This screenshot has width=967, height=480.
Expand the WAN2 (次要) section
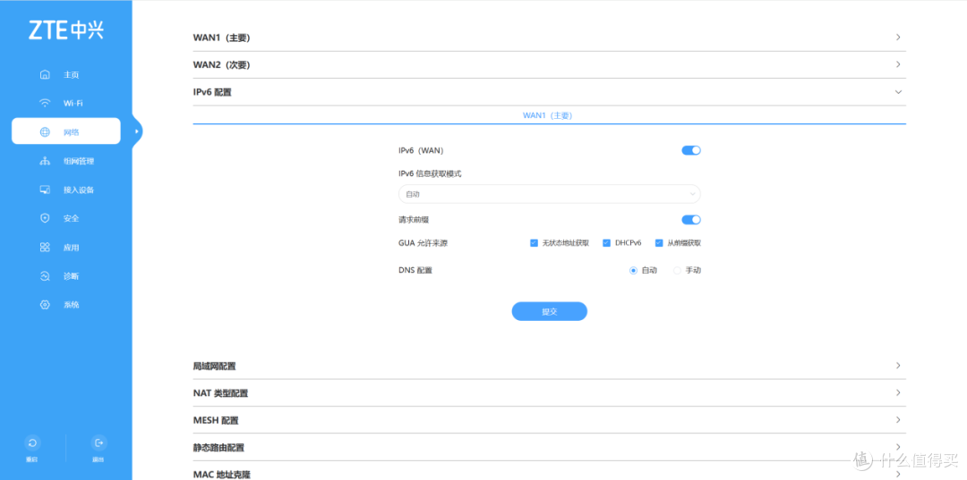[x=549, y=64]
